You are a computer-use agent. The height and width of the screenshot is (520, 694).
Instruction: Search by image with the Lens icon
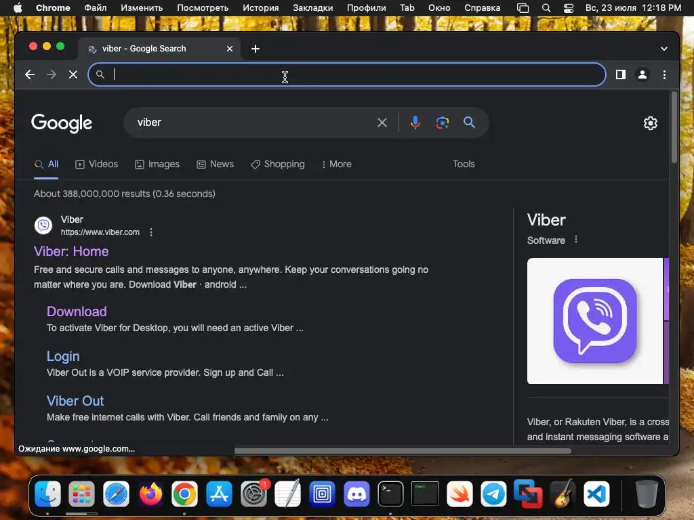pyautogui.click(x=442, y=123)
